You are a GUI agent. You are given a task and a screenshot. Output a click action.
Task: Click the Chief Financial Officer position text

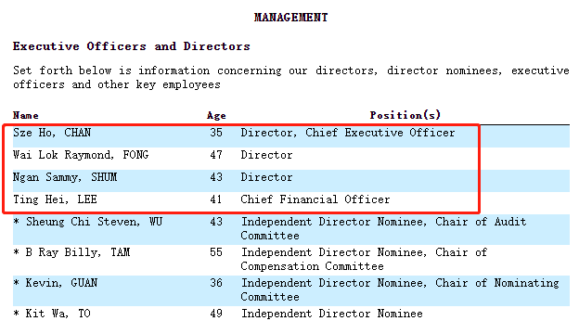(315, 199)
